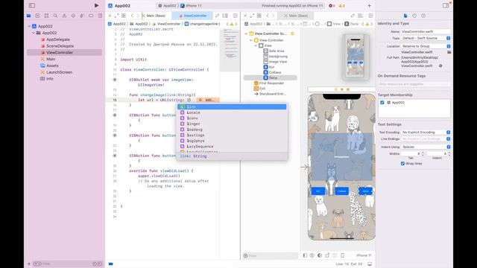Collapse the App002 project root

tap(29, 26)
